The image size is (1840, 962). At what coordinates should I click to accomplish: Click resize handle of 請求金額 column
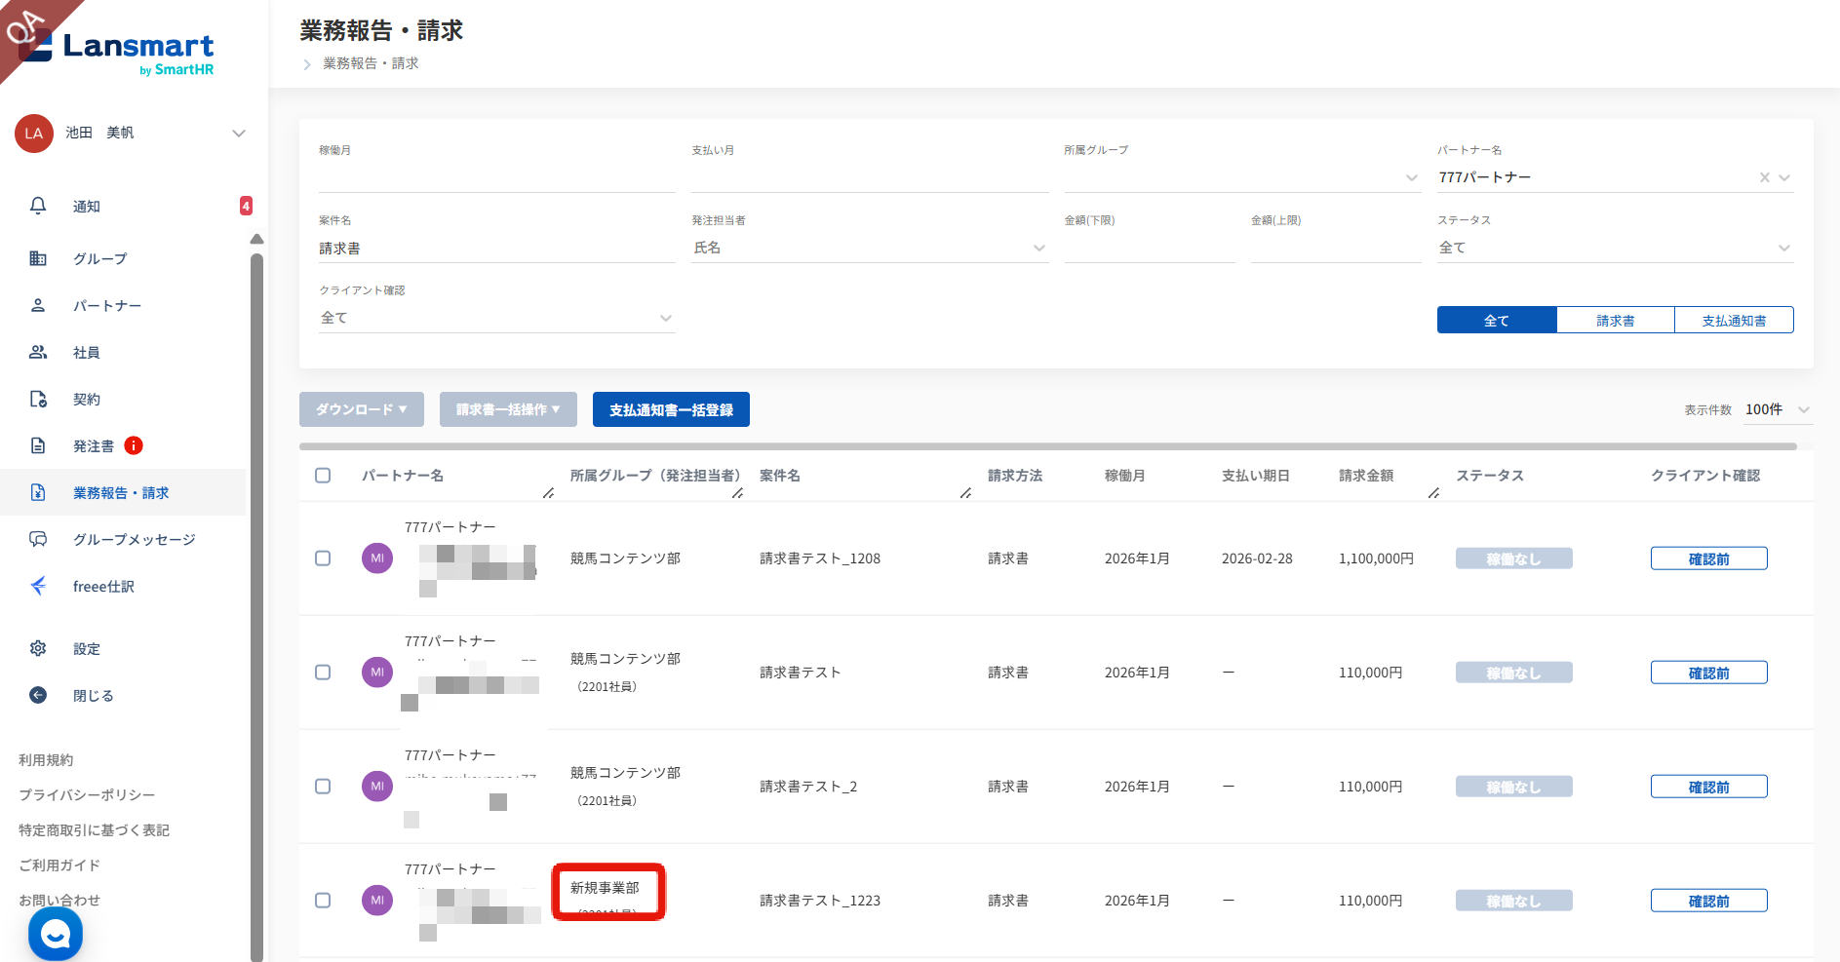[1433, 493]
